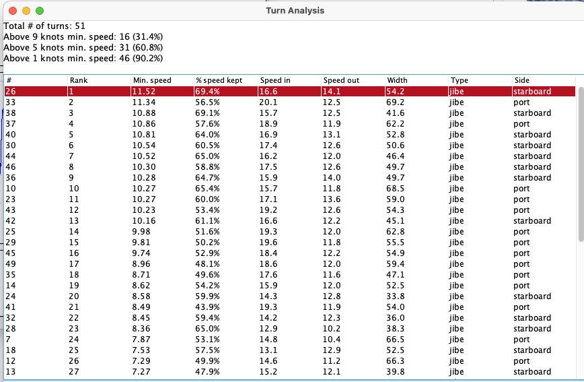Select turn 13 at rank 27
The width and height of the screenshot is (584, 382).
(x=289, y=372)
